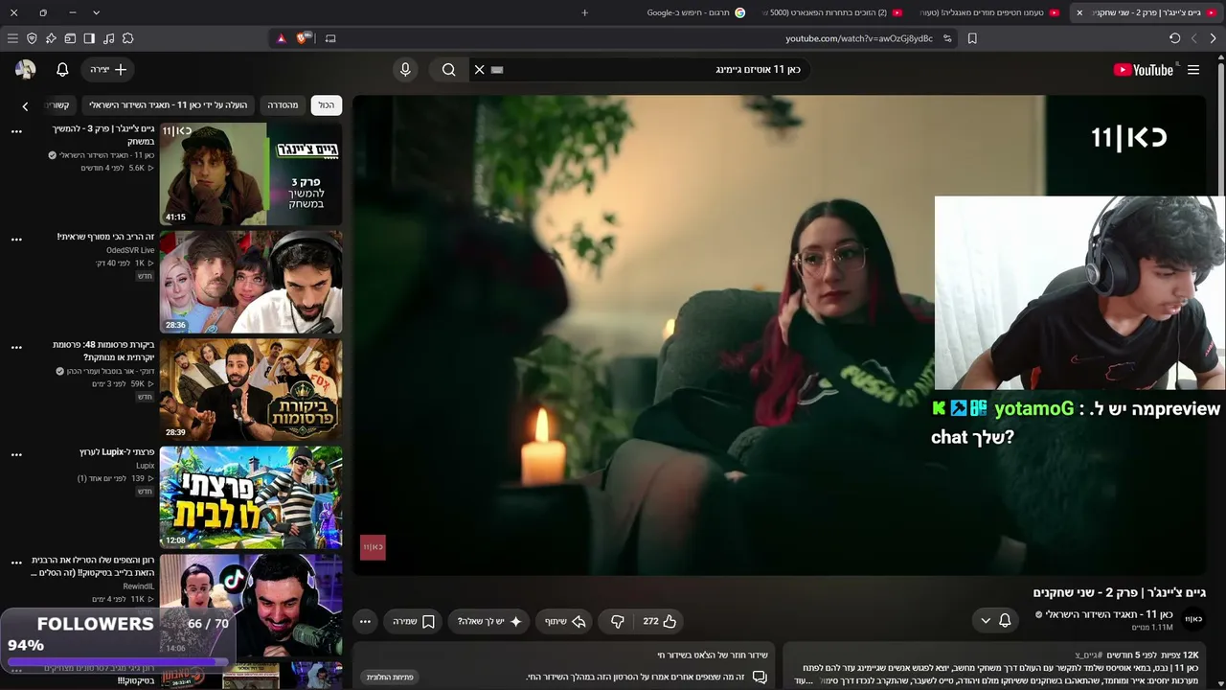The height and width of the screenshot is (690, 1226).
Task: Show more filter chips with the chevron arrow
Action: 25,105
